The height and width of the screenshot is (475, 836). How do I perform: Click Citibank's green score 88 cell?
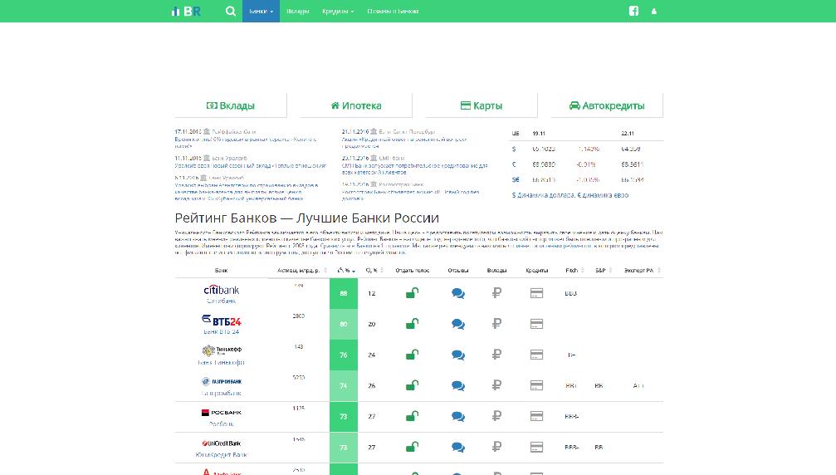344,293
